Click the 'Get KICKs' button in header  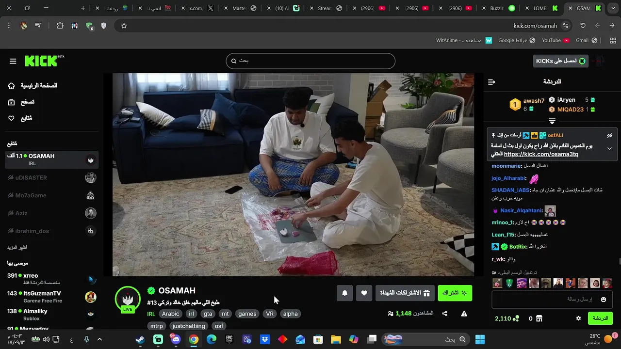pos(561,61)
